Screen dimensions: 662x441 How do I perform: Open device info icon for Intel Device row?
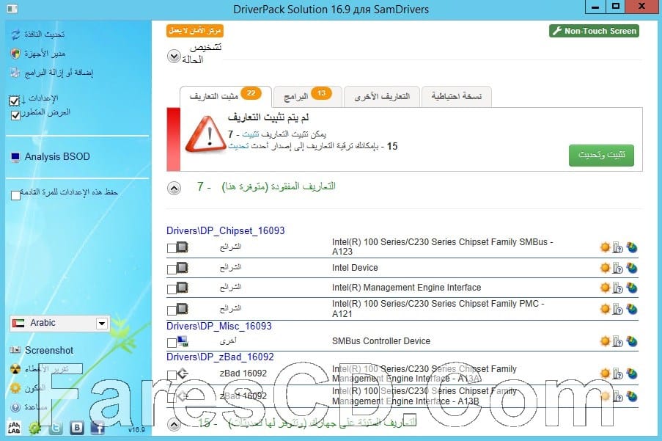click(618, 268)
